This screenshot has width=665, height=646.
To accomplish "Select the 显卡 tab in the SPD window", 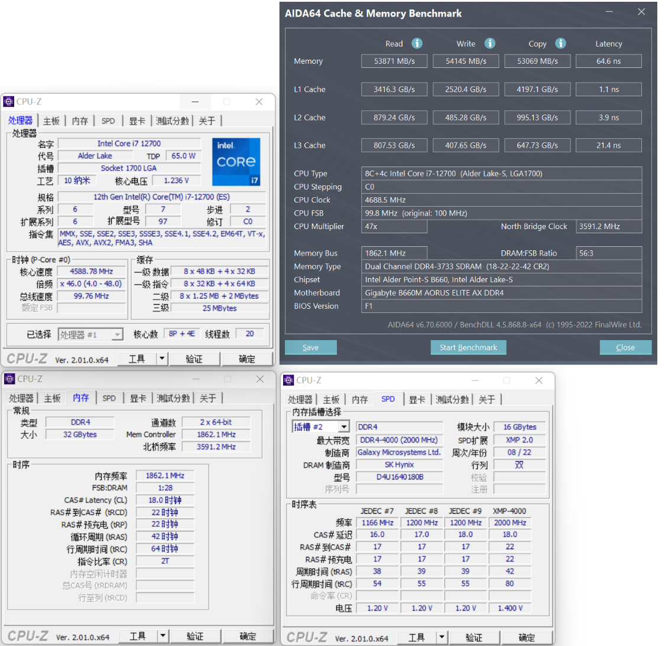I will point(417,399).
